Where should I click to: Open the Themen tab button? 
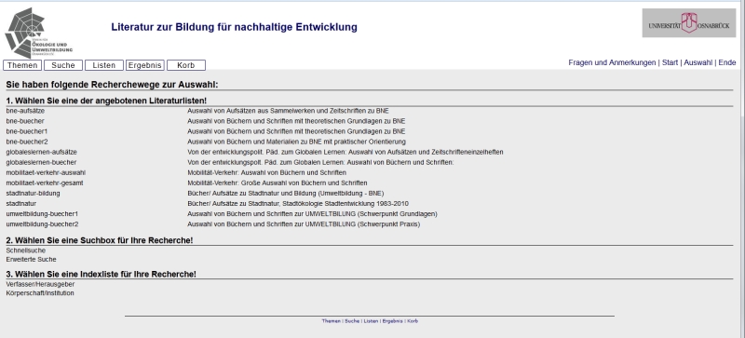coord(22,65)
